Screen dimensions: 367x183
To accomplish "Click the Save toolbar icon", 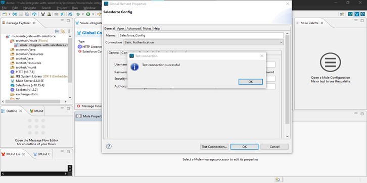I will click(x=21, y=14).
